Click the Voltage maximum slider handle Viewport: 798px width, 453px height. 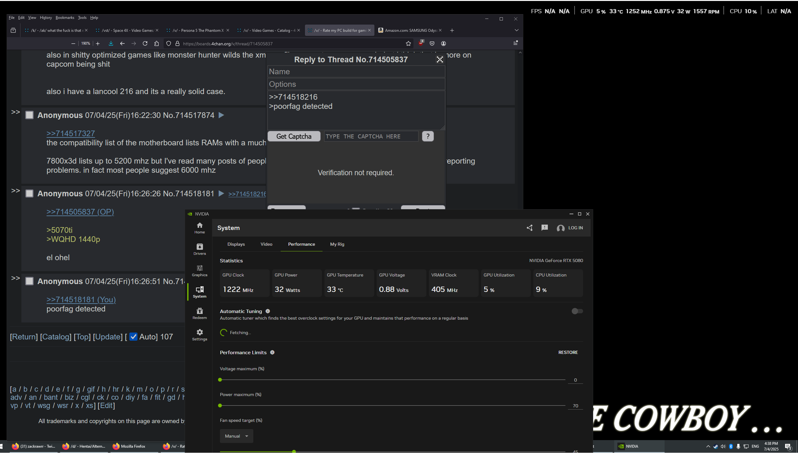pyautogui.click(x=220, y=380)
